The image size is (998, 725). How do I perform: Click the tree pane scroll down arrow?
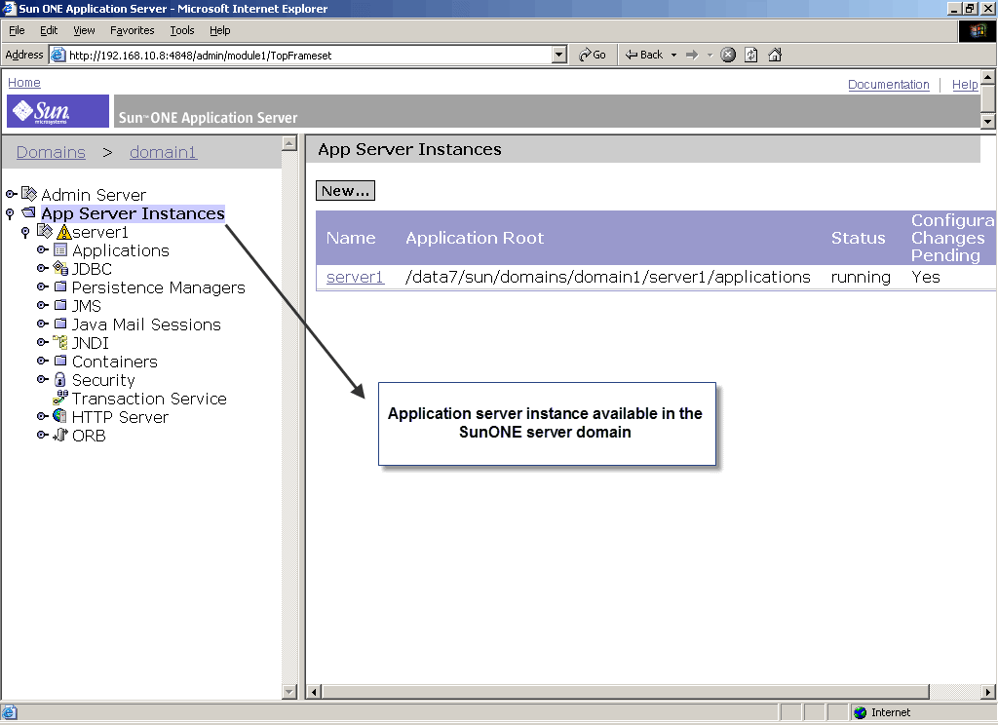point(289,691)
